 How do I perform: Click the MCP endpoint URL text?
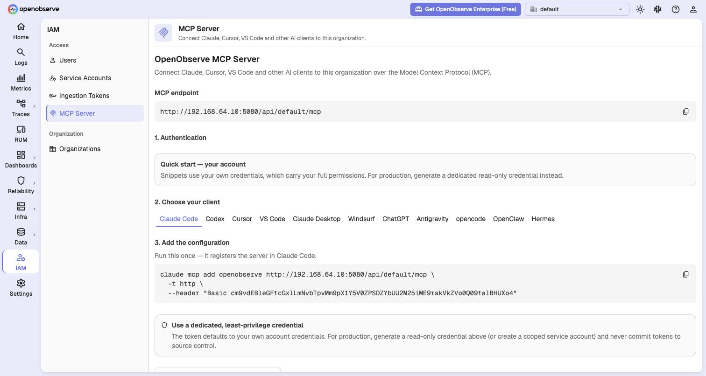240,111
